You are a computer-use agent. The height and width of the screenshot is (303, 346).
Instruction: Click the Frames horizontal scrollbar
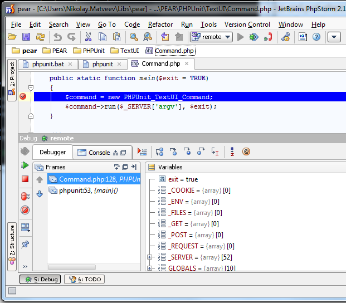[x=72, y=267]
